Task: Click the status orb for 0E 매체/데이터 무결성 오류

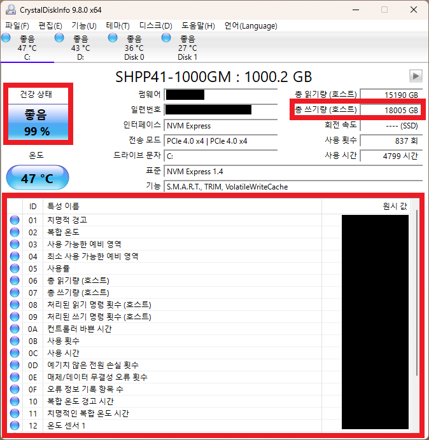Action: click(15, 377)
